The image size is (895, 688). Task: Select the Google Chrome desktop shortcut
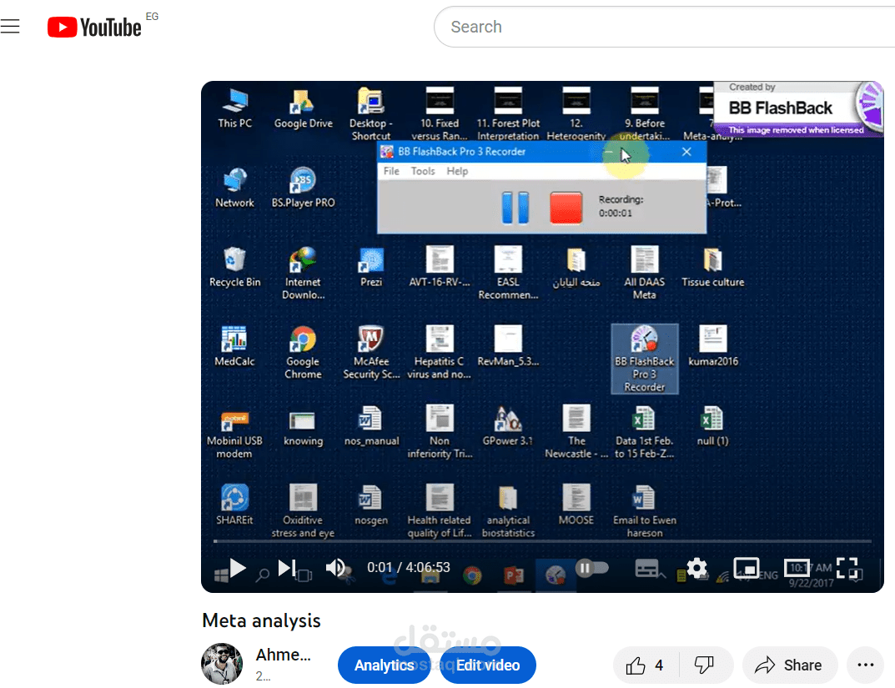click(x=303, y=353)
